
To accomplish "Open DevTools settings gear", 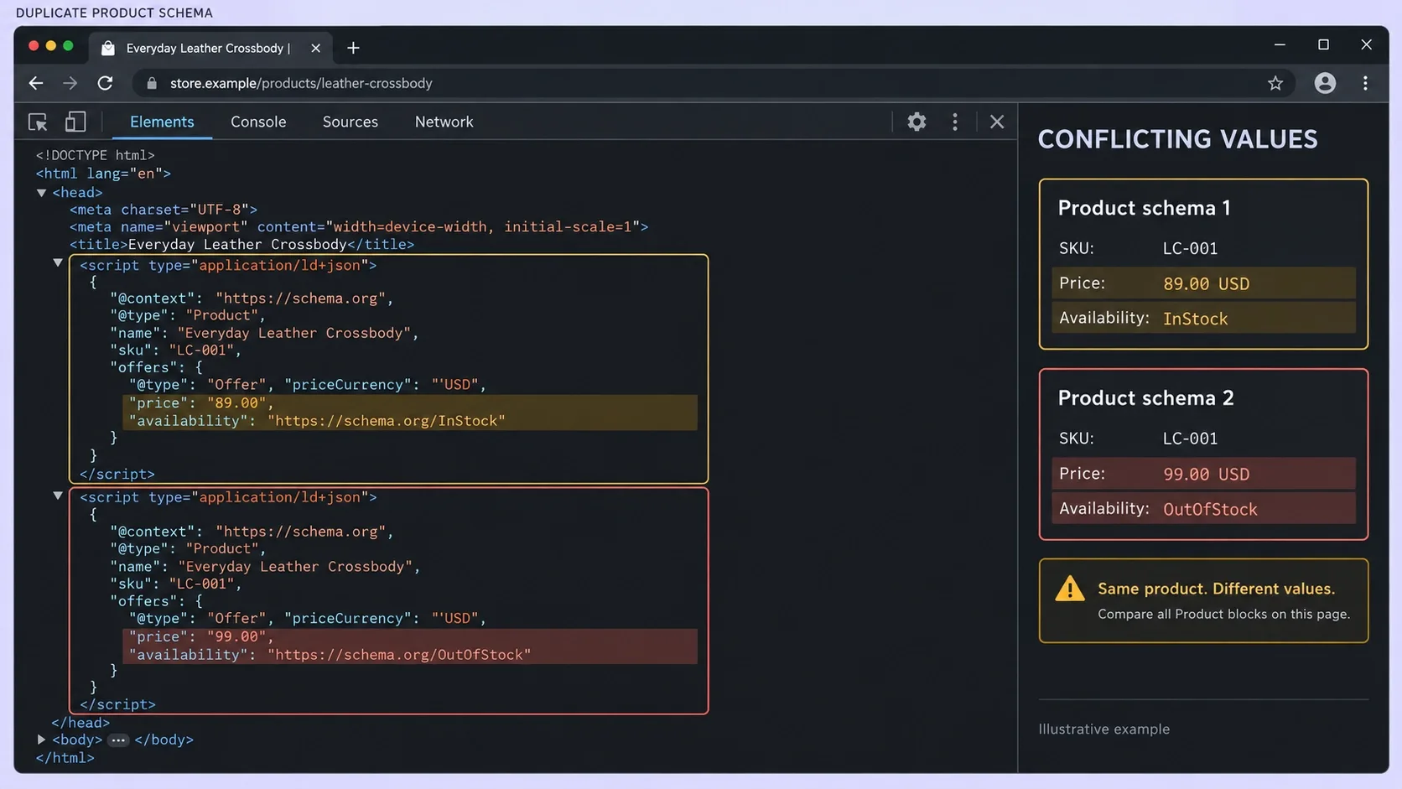I will pyautogui.click(x=916, y=122).
